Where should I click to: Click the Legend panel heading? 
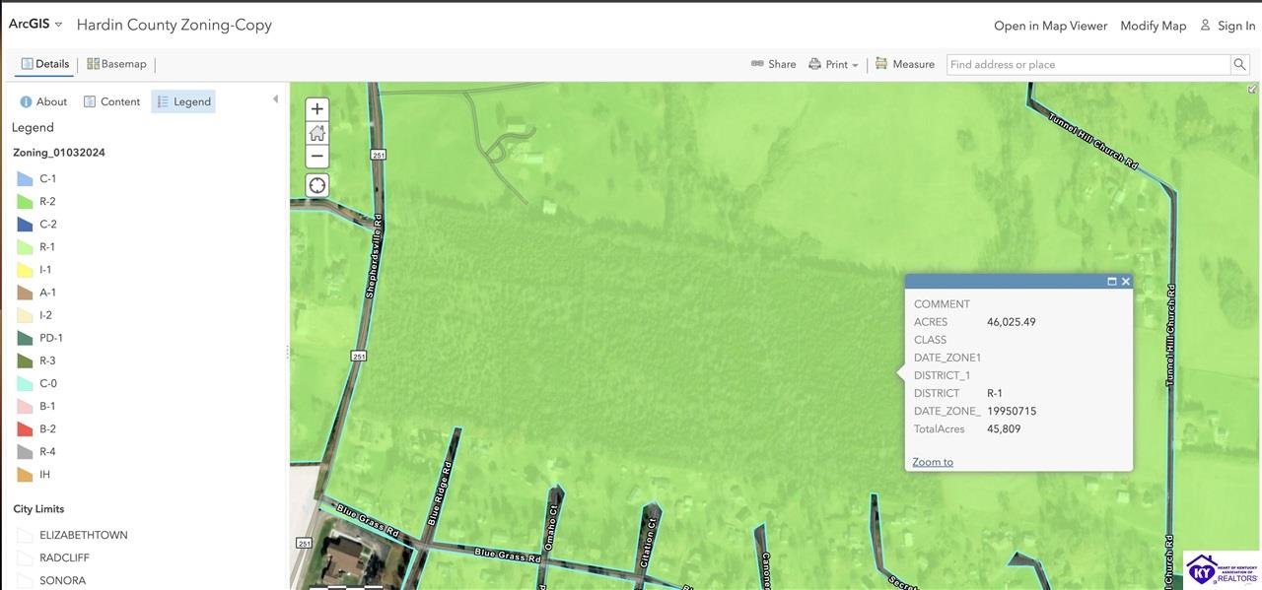33,127
